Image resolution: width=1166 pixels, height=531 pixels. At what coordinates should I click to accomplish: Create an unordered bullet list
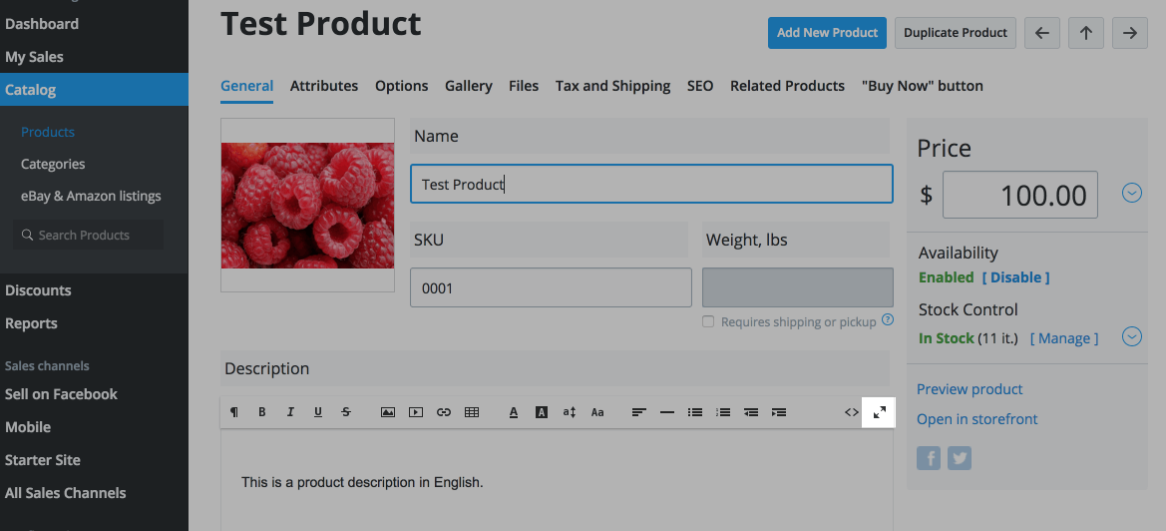tap(695, 412)
